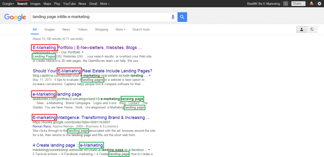Switch to the News results tab
The width and height of the screenshot is (324, 157).
[66, 29]
